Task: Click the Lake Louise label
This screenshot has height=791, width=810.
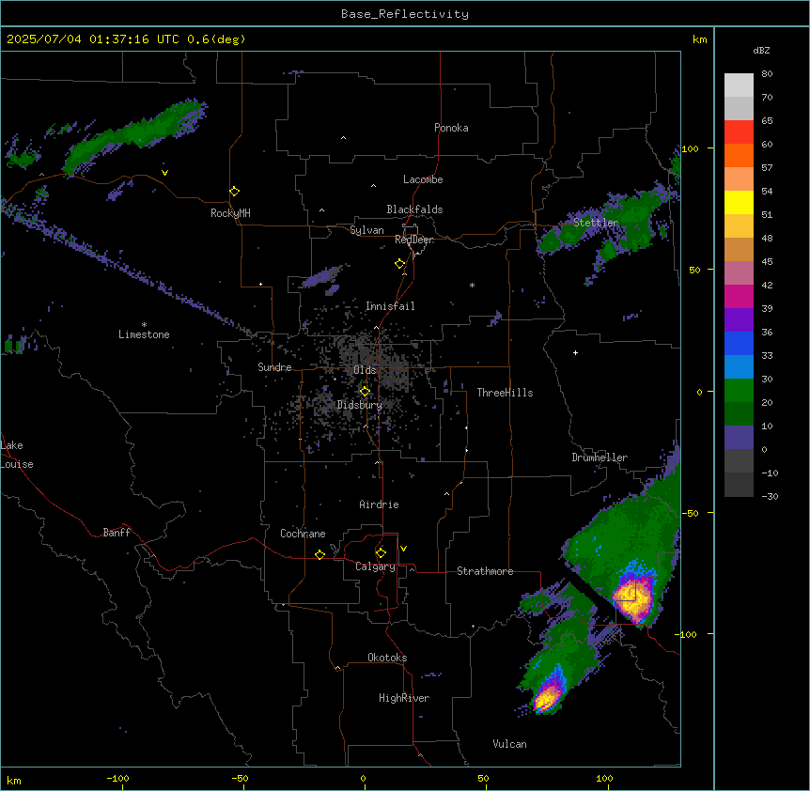Action: (x=17, y=455)
